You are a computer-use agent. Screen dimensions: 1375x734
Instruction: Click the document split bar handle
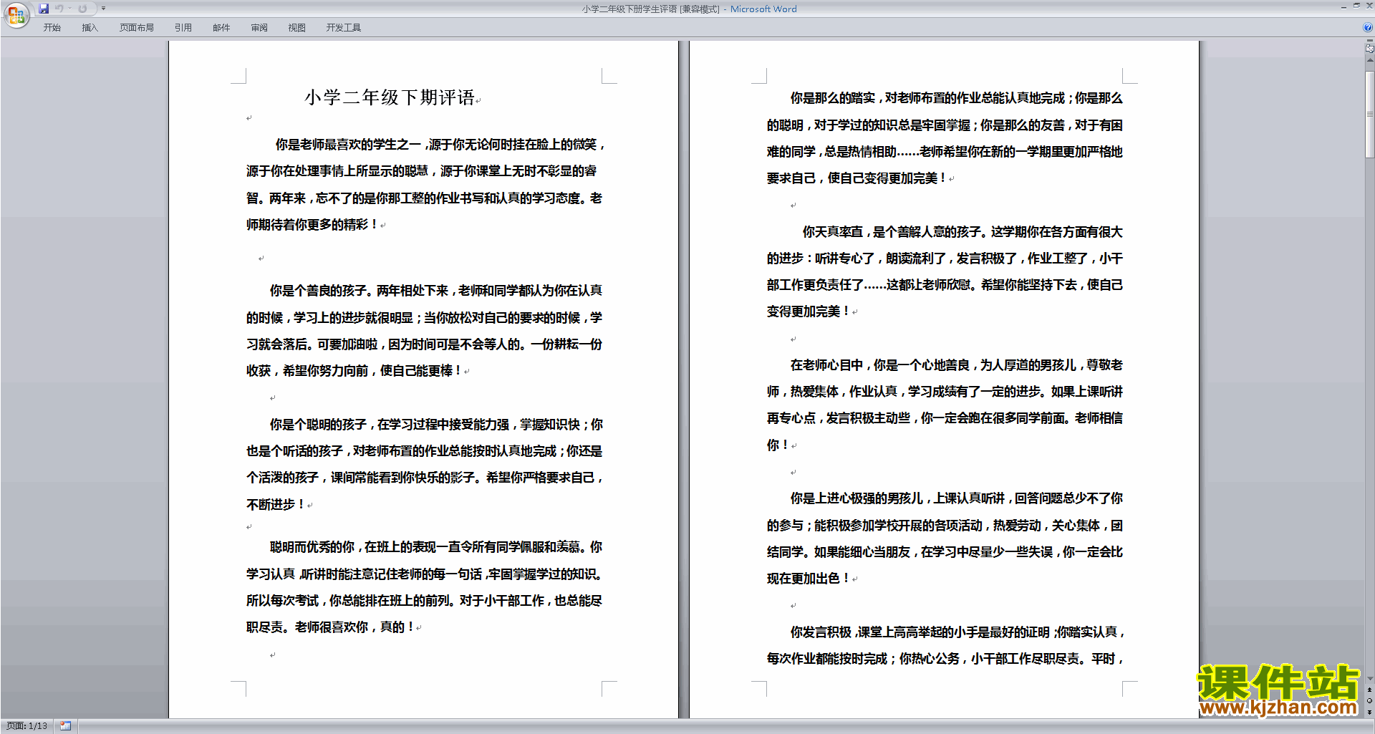1370,41
